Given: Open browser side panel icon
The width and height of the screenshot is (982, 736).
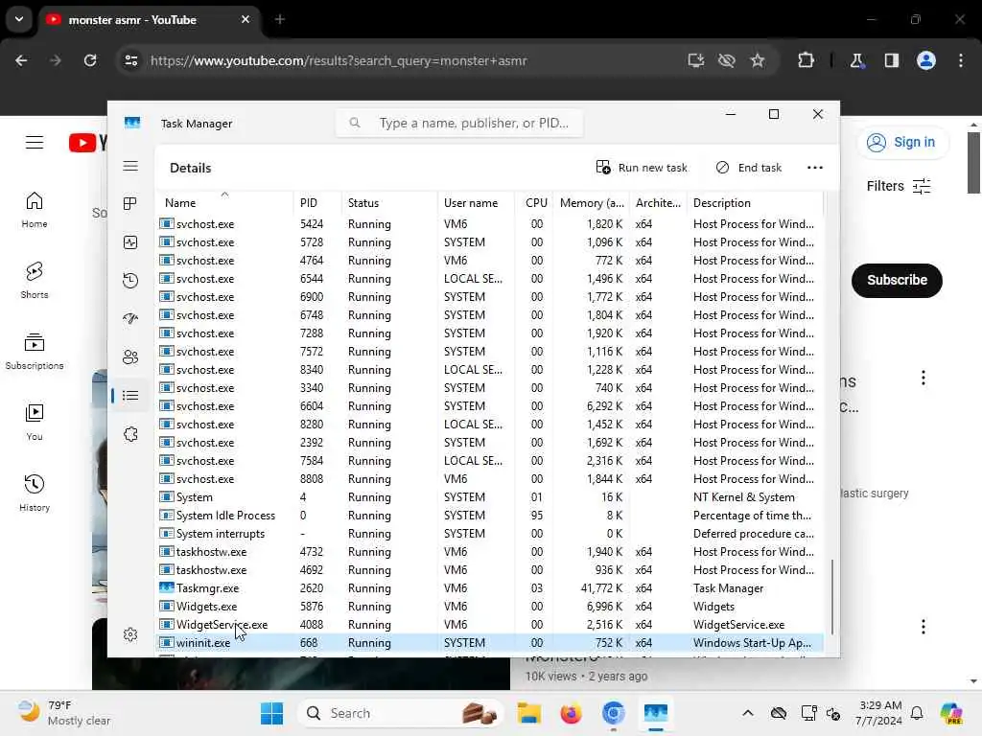Looking at the screenshot, I should (x=892, y=60).
